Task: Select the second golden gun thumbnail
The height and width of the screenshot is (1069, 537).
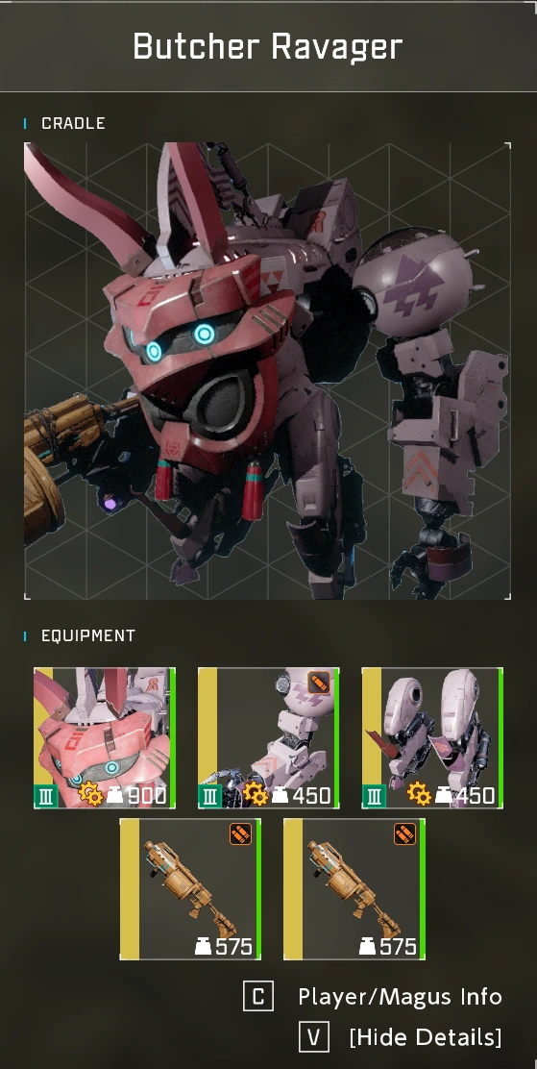Action: (354, 889)
